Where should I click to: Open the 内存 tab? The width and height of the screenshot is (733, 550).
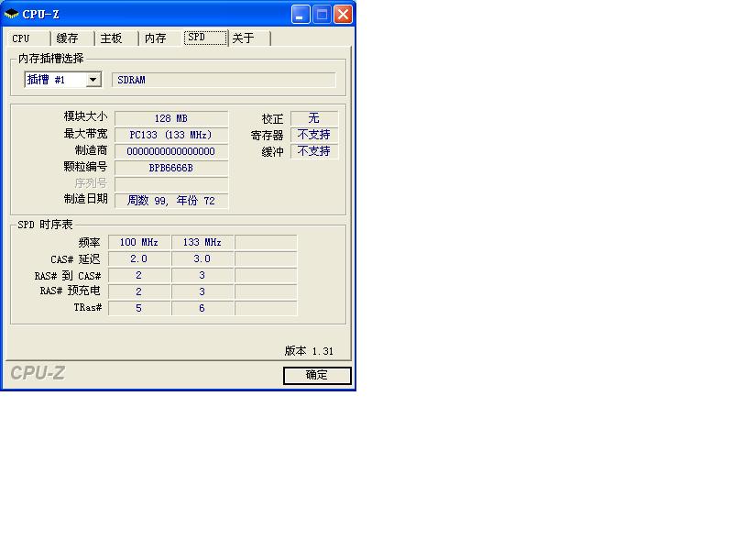160,38
